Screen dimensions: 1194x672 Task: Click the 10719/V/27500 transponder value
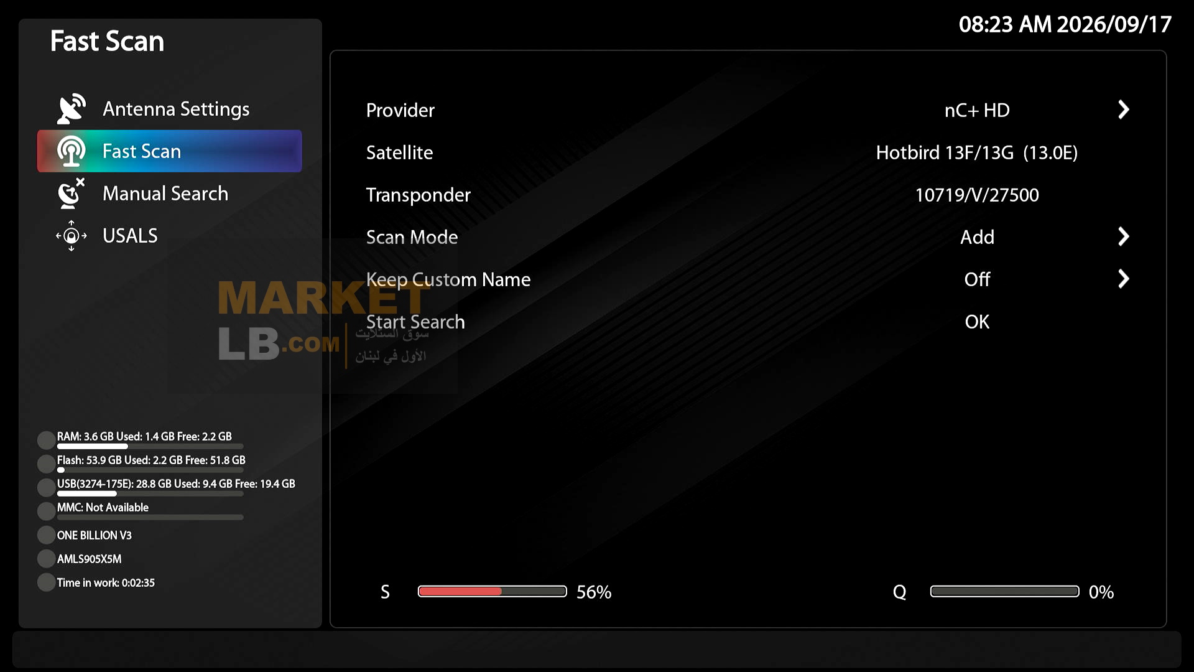click(977, 195)
